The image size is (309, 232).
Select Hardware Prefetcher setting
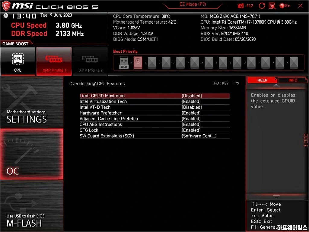pyautogui.click(x=154, y=113)
